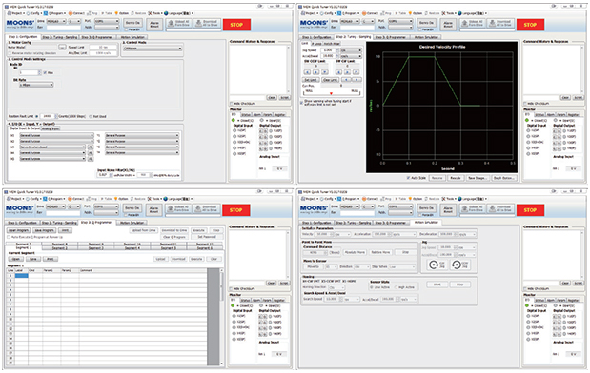Image resolution: width=590 pixels, height=373 pixels.
Task: Open Analog Input tab in I/O section
Action: (x=51, y=128)
